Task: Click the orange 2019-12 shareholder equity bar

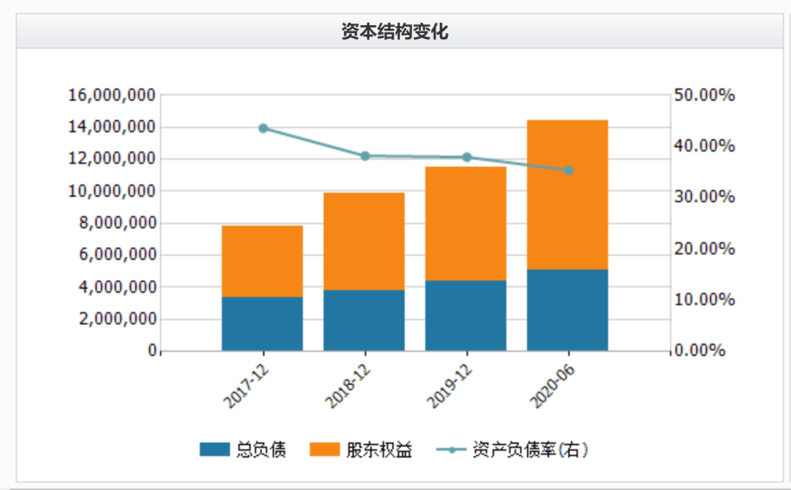Action: (x=465, y=224)
